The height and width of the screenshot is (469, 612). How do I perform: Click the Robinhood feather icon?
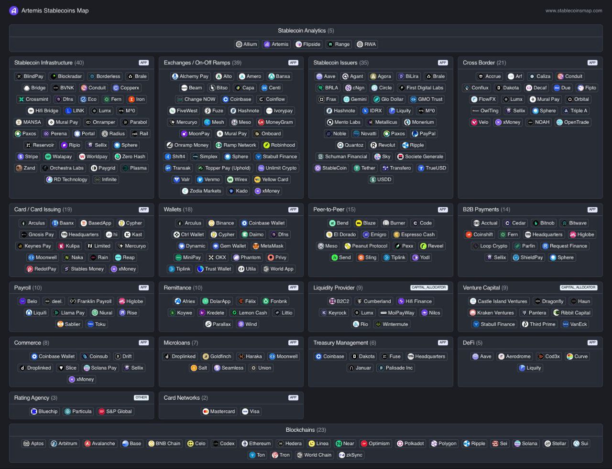(266, 145)
